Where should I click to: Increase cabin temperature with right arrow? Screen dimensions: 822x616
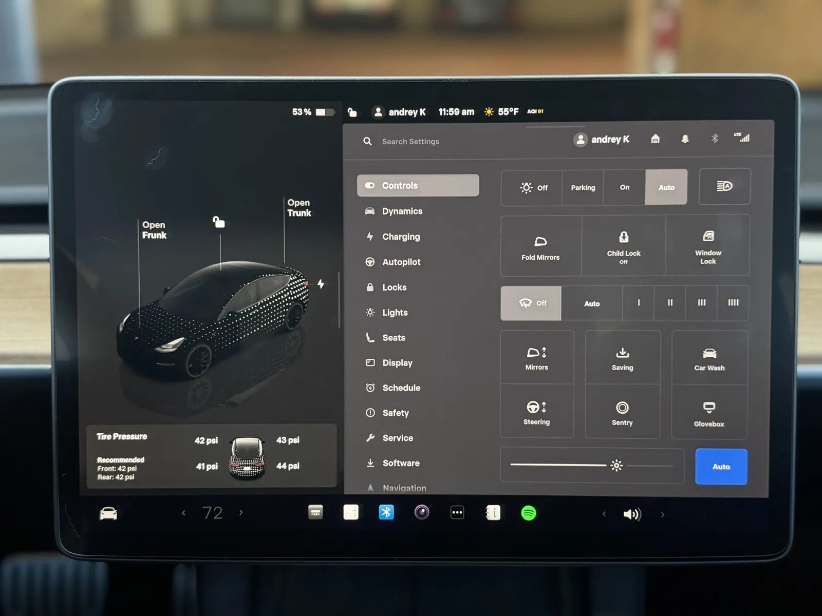click(241, 512)
